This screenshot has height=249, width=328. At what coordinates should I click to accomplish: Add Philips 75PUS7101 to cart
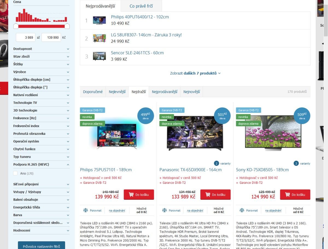(139, 194)
